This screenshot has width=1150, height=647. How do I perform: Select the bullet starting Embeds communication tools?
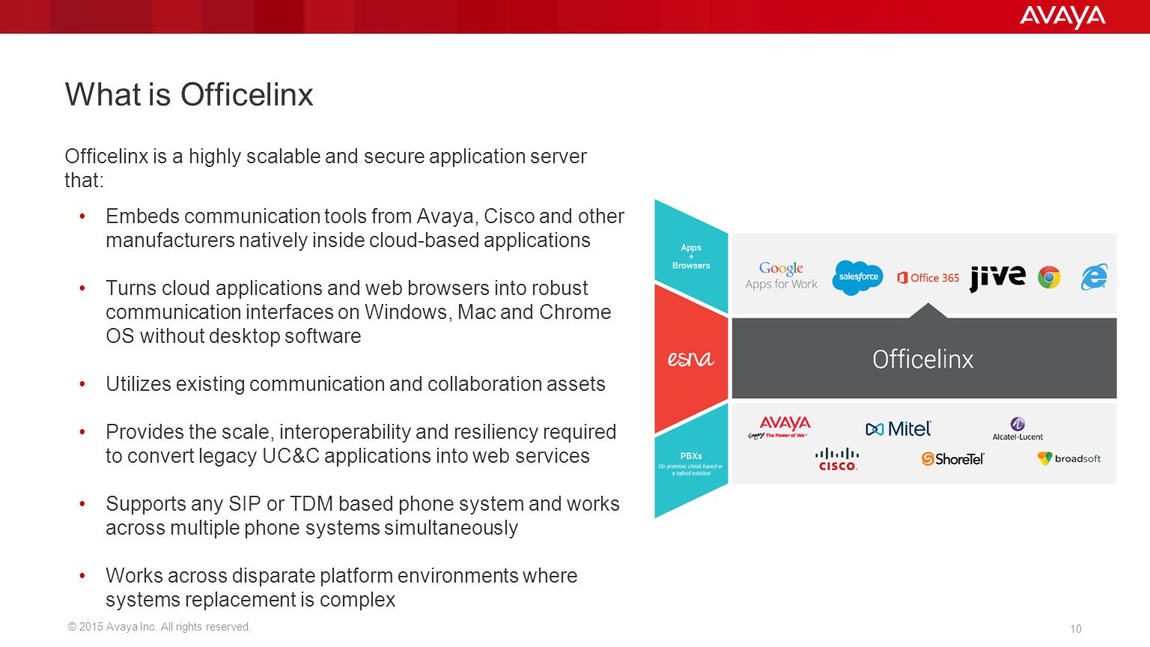click(365, 228)
